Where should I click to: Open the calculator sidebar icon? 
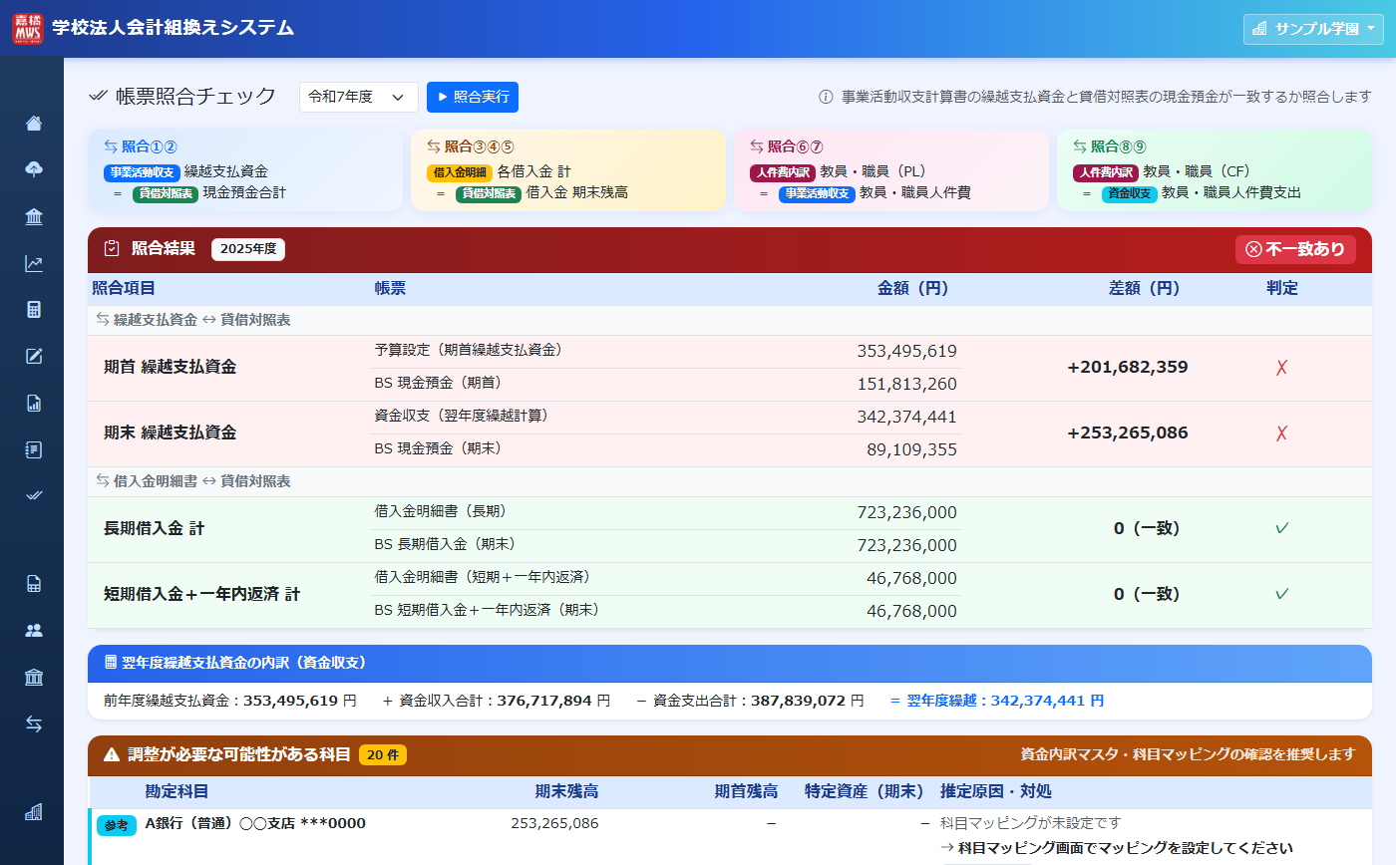[34, 310]
